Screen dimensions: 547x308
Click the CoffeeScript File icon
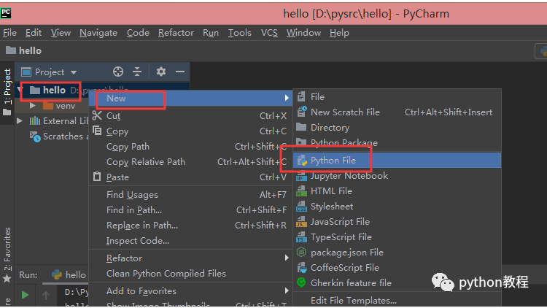(x=301, y=267)
